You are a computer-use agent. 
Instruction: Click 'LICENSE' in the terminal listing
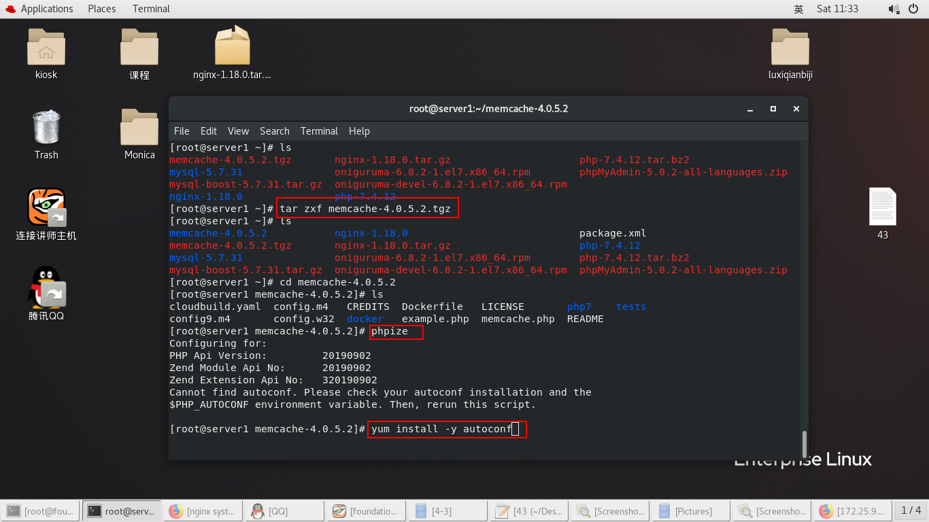tap(503, 307)
